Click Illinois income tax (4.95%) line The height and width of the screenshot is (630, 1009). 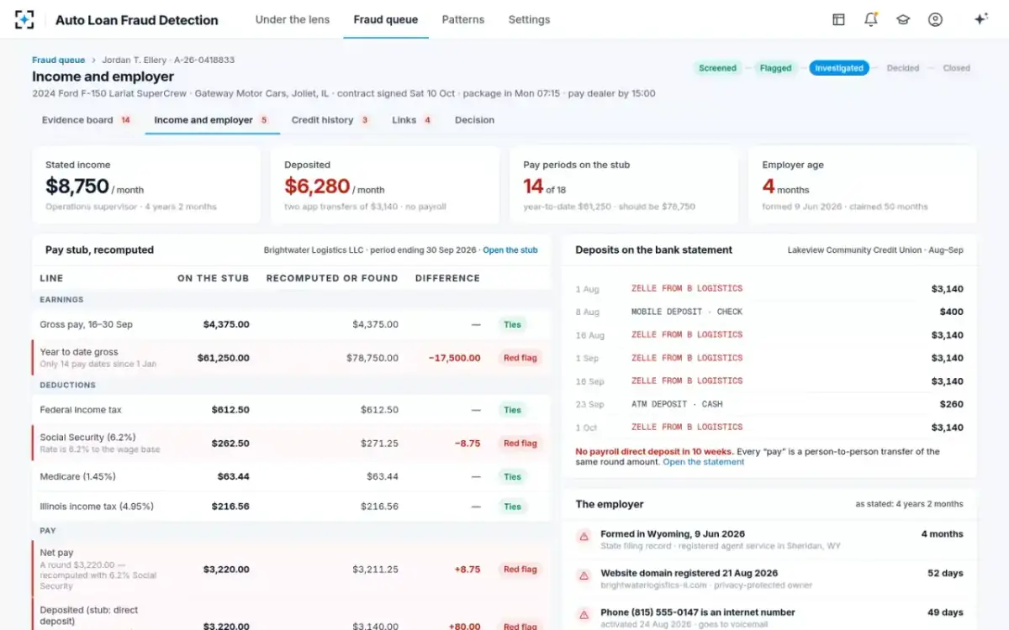pyautogui.click(x=98, y=507)
